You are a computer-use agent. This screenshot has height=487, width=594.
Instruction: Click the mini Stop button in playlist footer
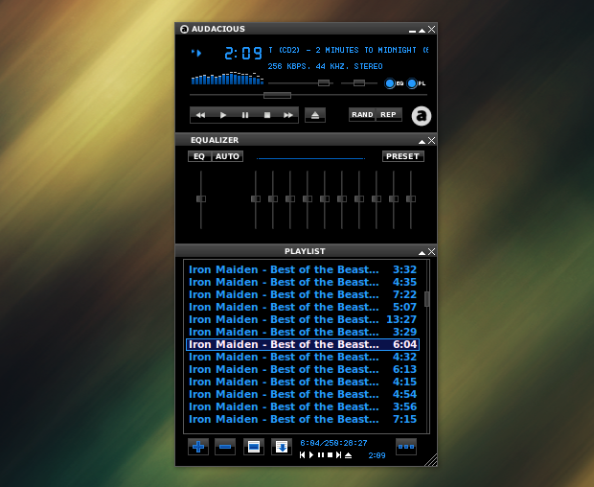tap(330, 455)
